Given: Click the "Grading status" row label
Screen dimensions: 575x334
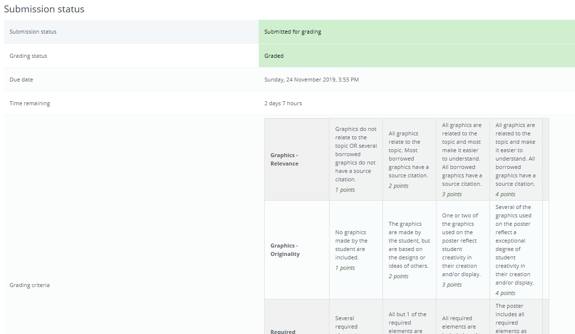Looking at the screenshot, I should [x=28, y=56].
